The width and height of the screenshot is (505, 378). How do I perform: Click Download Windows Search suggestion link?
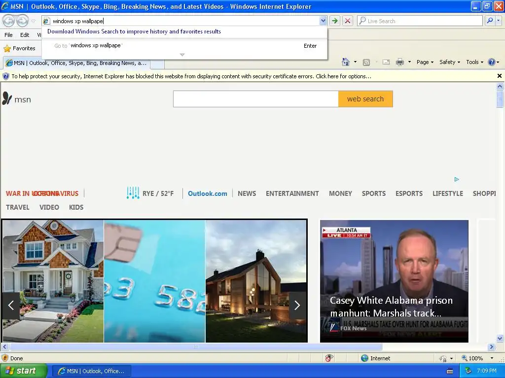pyautogui.click(x=134, y=31)
